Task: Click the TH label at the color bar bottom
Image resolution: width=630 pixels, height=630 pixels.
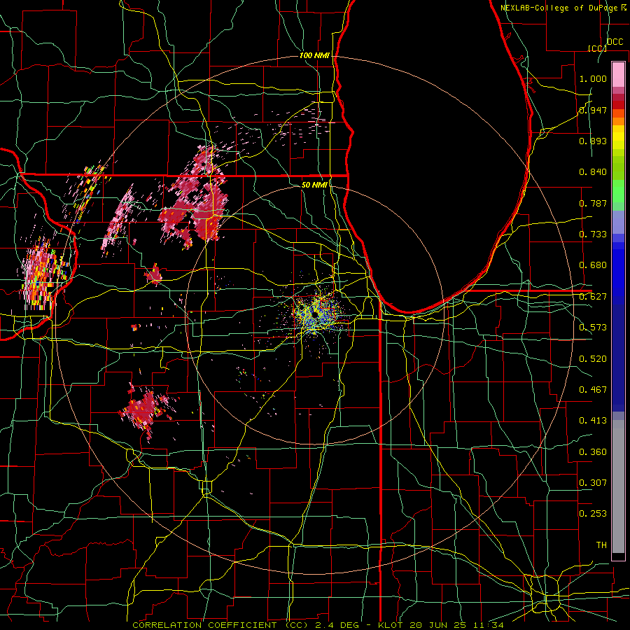Action: pyautogui.click(x=601, y=545)
